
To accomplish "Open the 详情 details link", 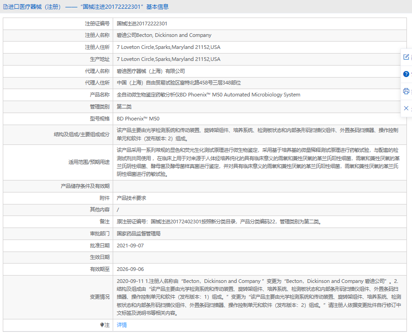I will [x=121, y=325].
